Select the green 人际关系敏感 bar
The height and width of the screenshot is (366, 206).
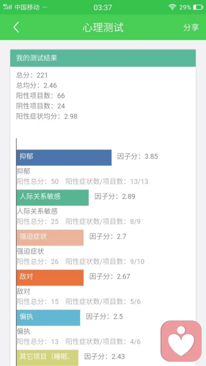point(52,197)
